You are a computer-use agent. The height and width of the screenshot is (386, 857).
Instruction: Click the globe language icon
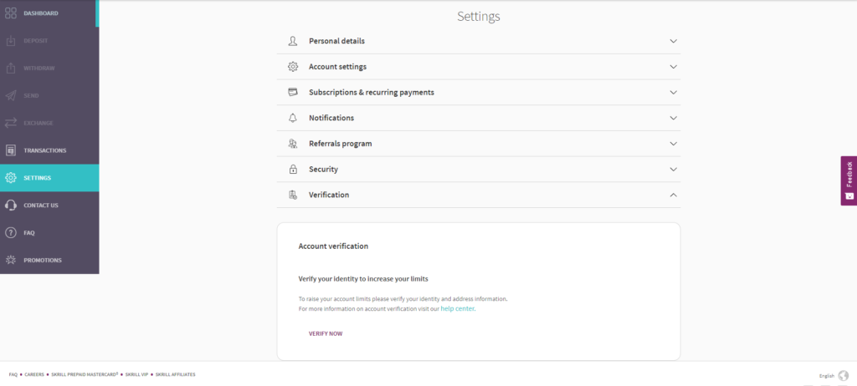pos(843,376)
